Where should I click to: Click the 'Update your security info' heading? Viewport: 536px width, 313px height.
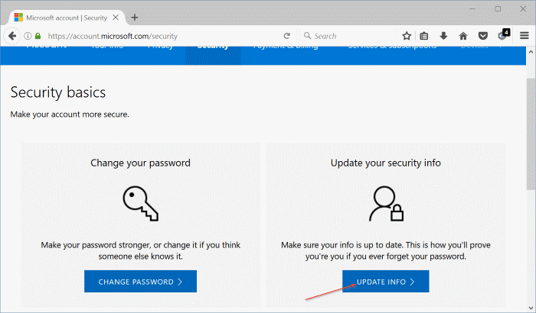point(386,163)
